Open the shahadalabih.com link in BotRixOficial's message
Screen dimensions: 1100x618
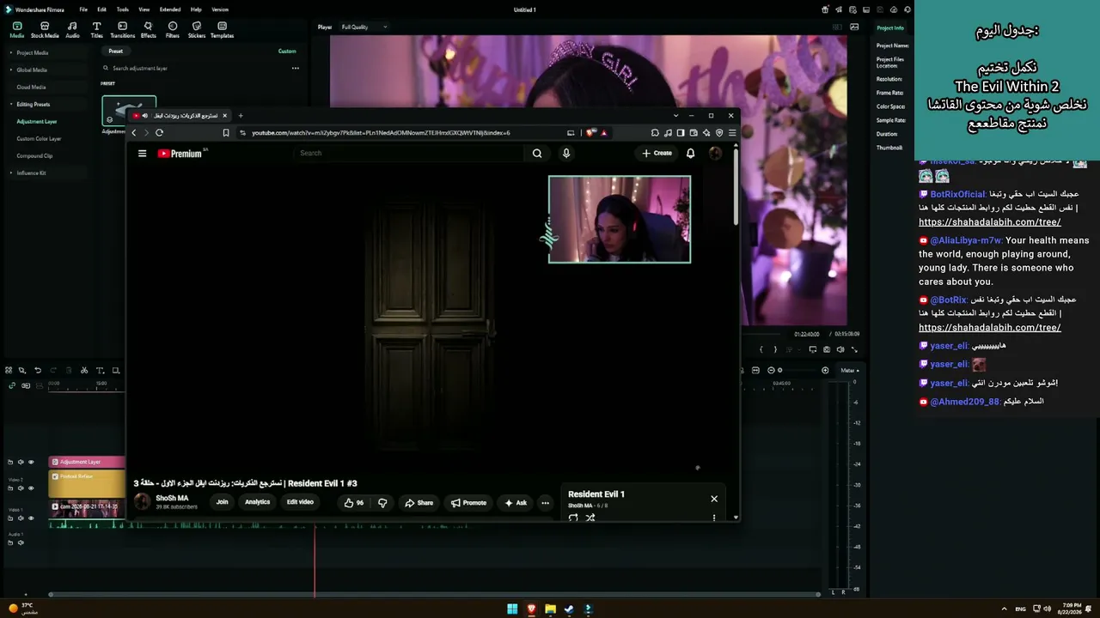click(990, 222)
